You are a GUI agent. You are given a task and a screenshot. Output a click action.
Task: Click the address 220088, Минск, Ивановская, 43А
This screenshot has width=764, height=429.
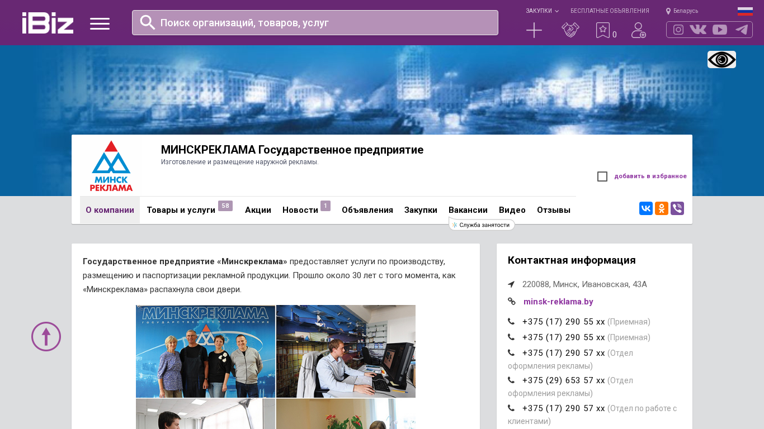(584, 284)
